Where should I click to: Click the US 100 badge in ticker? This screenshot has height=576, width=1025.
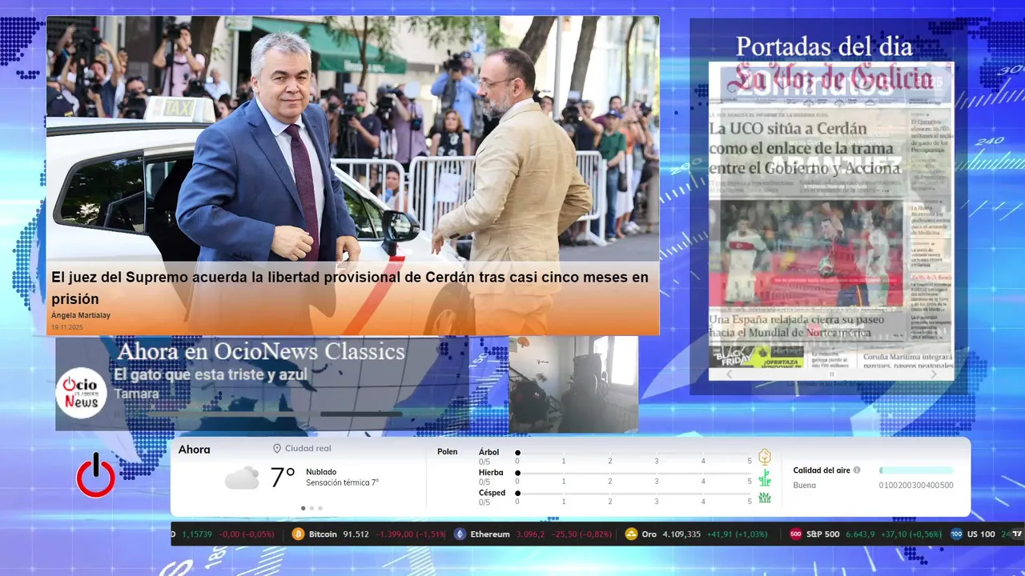[956, 534]
